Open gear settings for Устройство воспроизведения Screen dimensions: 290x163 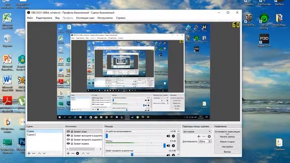[x=173, y=136]
